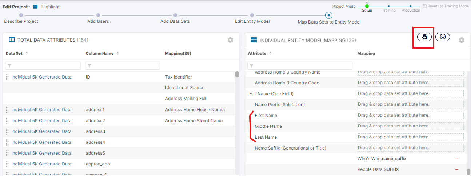Click Revert to Training Mode
Screen dimensions: 471x176
coord(446,6)
